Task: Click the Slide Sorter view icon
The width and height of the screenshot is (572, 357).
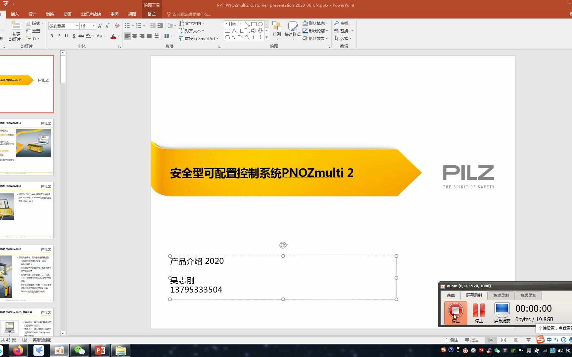Action: [503, 340]
